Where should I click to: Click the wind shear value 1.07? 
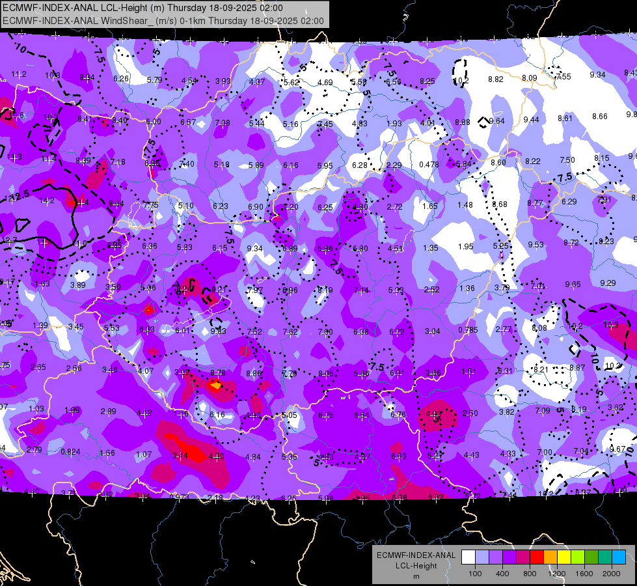coord(144,454)
